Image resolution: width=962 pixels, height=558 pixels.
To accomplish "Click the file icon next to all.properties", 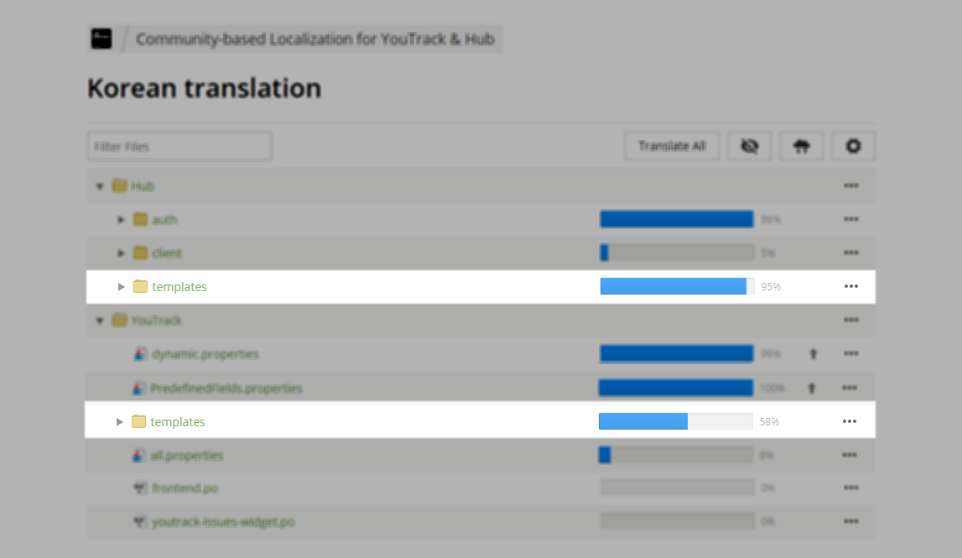I will [x=139, y=455].
